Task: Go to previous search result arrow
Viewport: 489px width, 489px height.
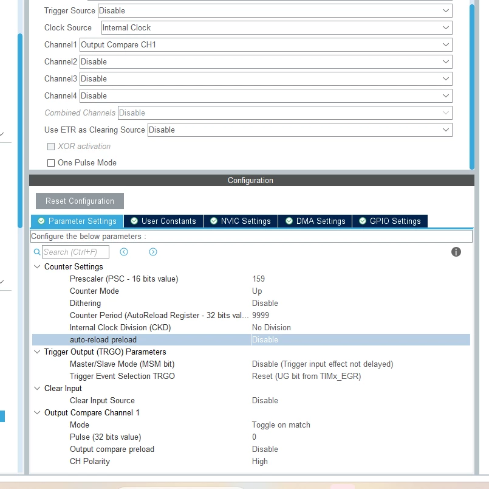Action: click(x=124, y=252)
